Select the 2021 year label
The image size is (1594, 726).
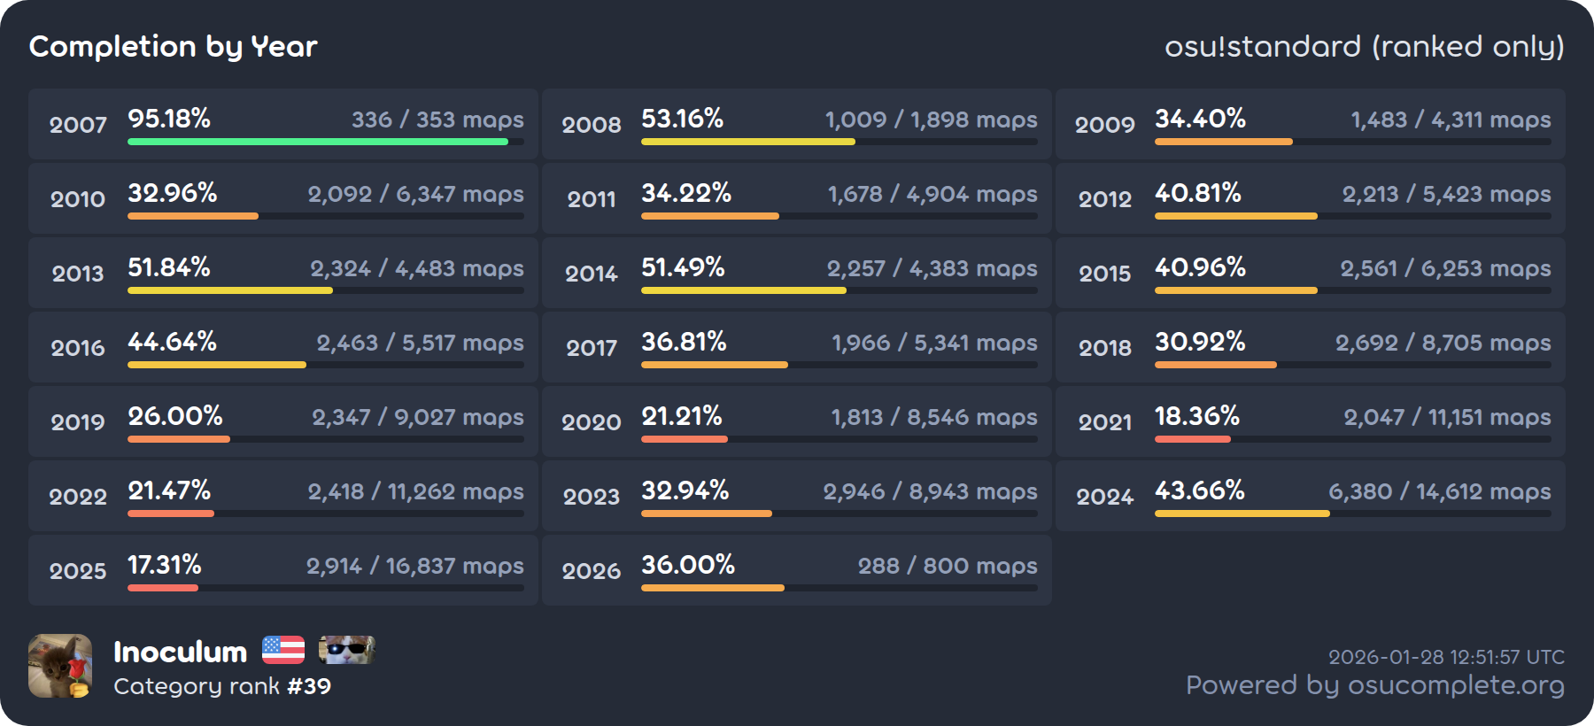point(1104,422)
